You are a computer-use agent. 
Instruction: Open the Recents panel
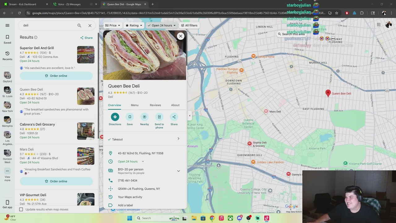7,56
